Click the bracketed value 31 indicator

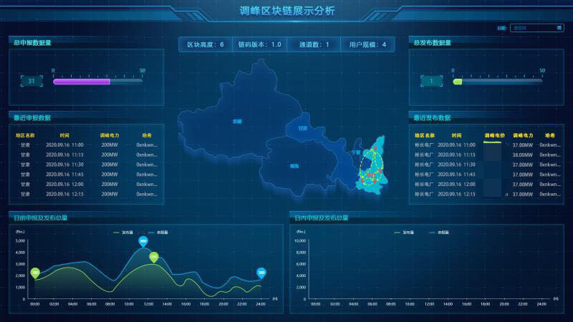click(32, 81)
